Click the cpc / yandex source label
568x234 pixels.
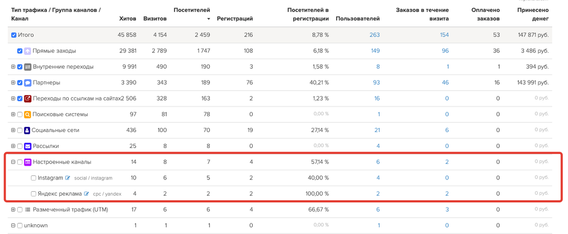(x=107, y=194)
